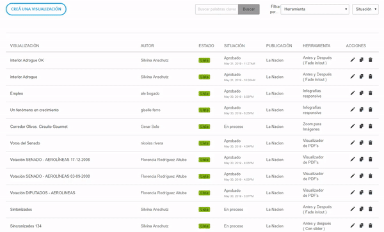The image size is (384, 232).
Task: Click the SITUACIÓN column header
Action: tap(234, 46)
